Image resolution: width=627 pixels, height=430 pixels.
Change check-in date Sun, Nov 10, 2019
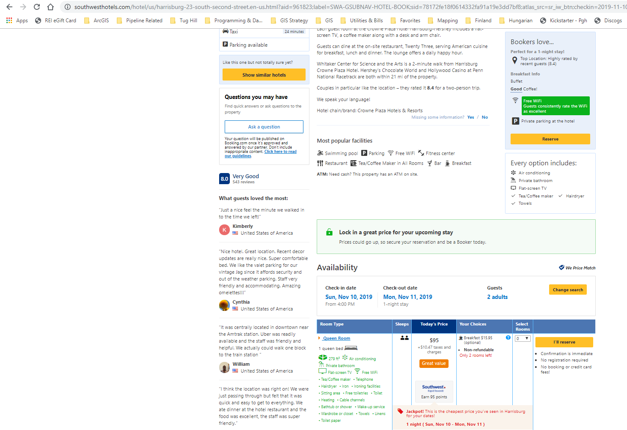click(349, 297)
